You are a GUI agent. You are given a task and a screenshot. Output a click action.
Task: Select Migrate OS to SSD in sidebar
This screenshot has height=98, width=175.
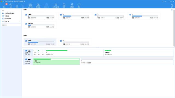click(11, 13)
